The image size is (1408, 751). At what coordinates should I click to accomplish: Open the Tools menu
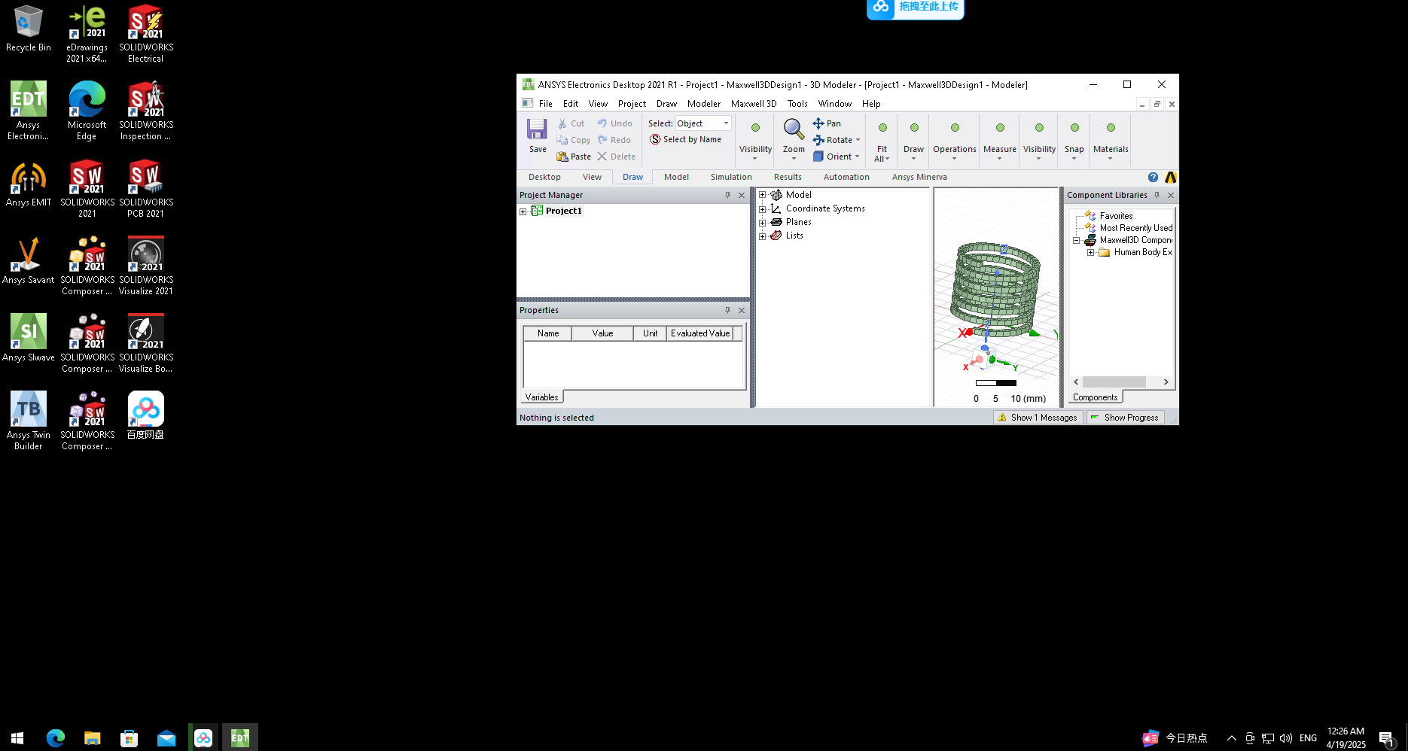[x=797, y=104]
